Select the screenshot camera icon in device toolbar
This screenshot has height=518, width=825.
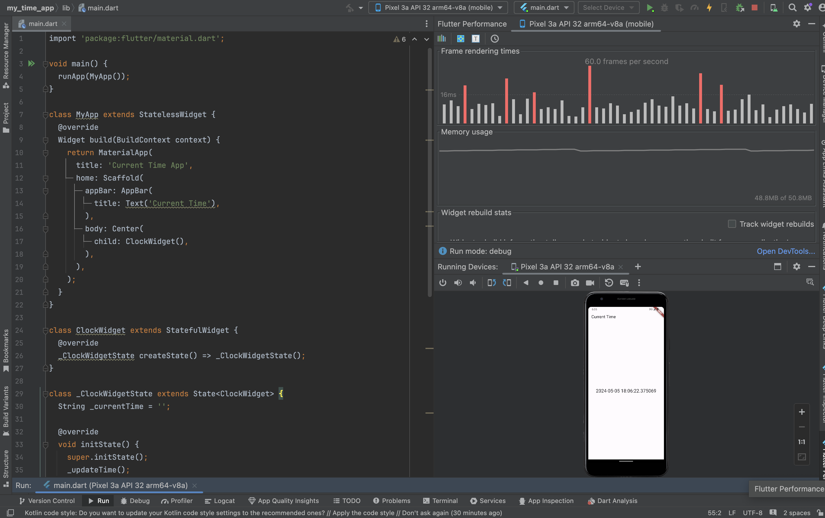574,283
